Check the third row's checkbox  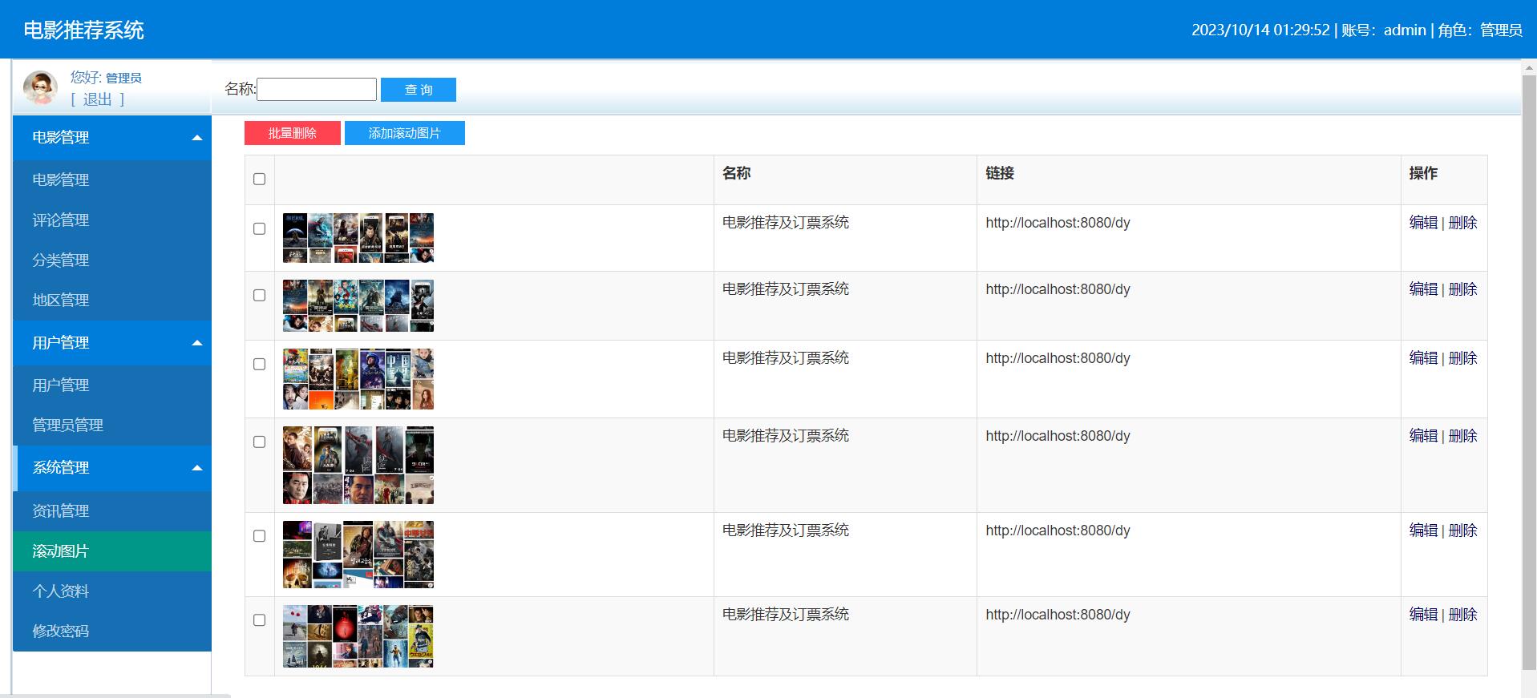click(x=259, y=364)
